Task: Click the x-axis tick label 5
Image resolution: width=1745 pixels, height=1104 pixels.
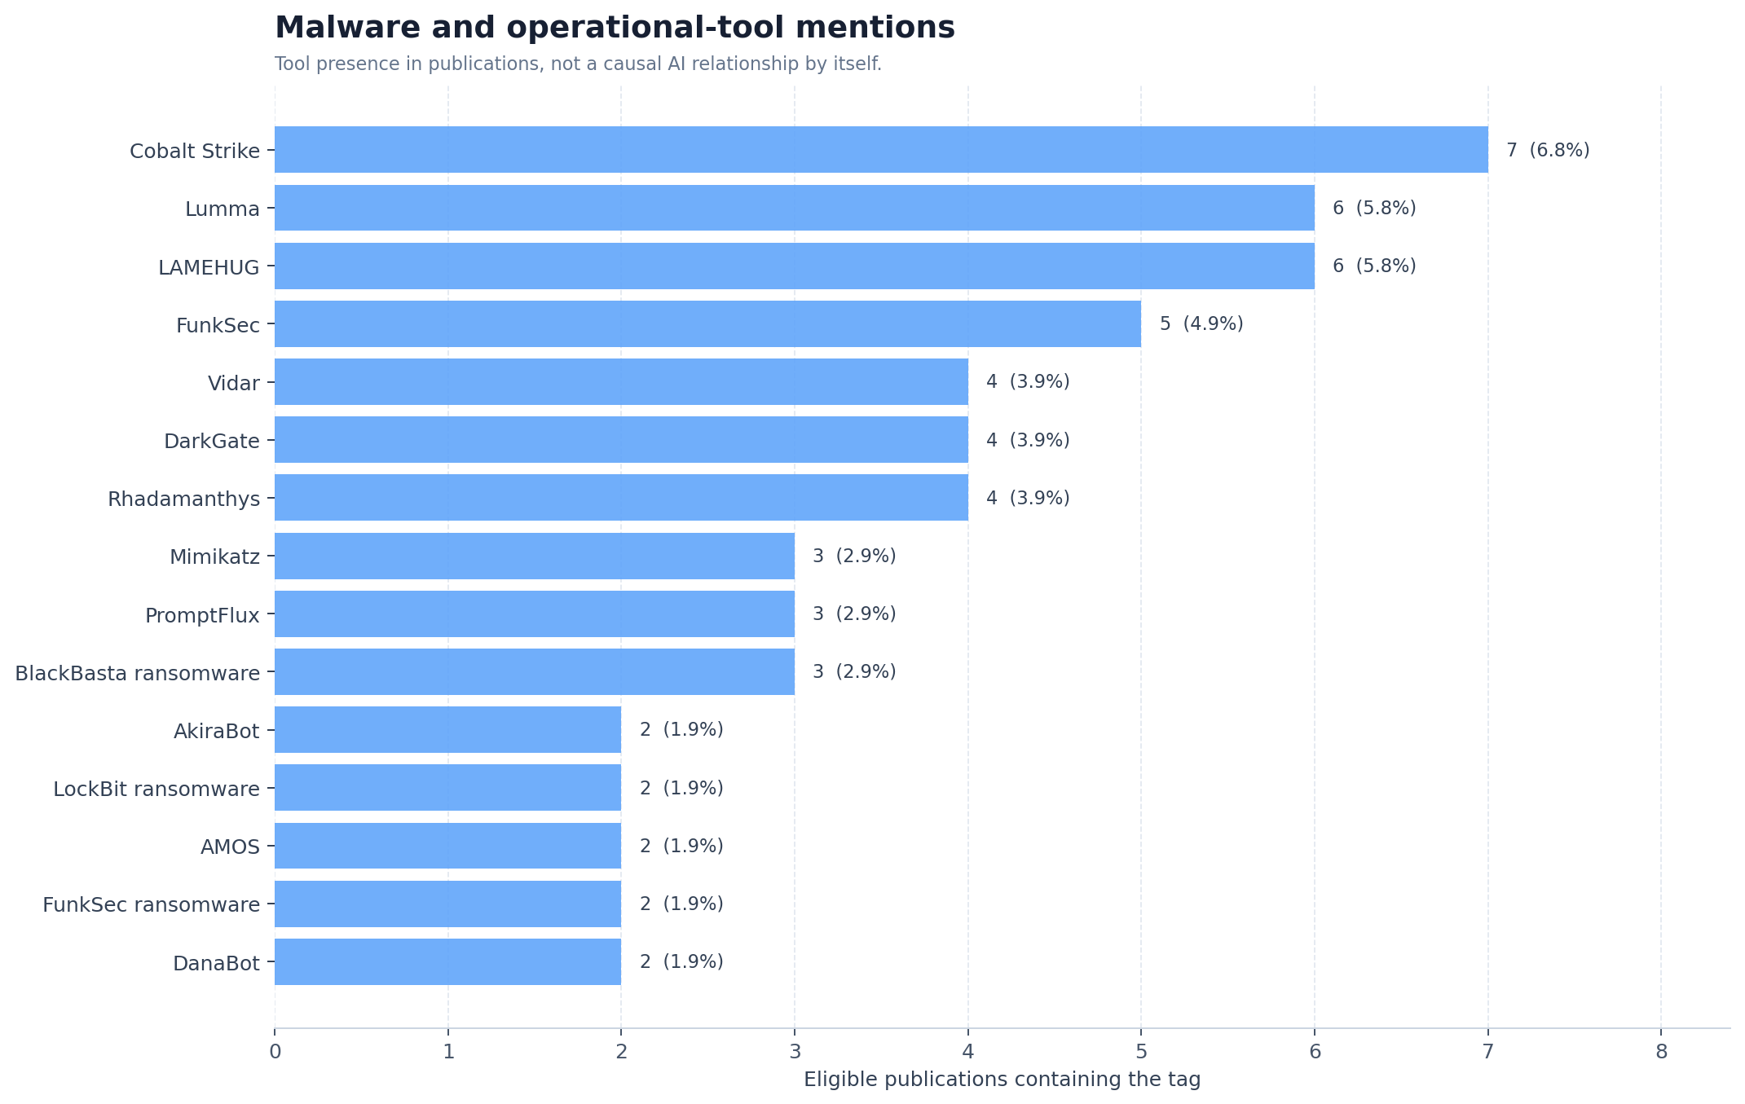Action: [x=1141, y=1052]
